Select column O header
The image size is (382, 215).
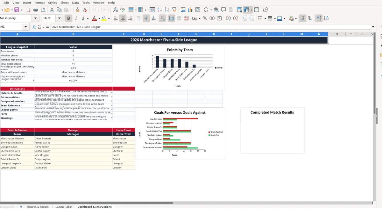click(x=336, y=34)
